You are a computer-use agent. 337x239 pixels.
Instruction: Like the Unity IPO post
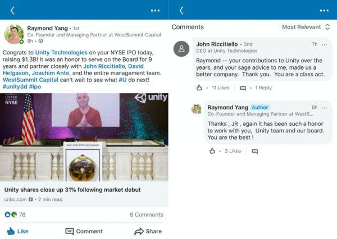[17, 231]
